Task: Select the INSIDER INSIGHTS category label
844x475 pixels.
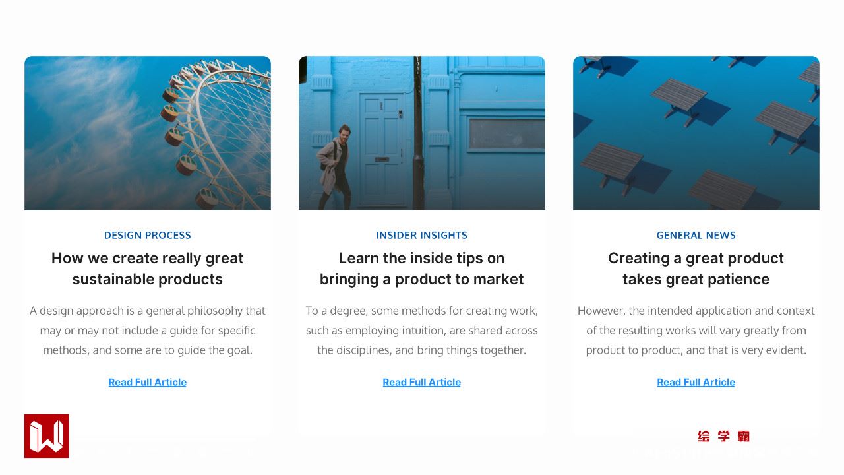Action: click(422, 235)
